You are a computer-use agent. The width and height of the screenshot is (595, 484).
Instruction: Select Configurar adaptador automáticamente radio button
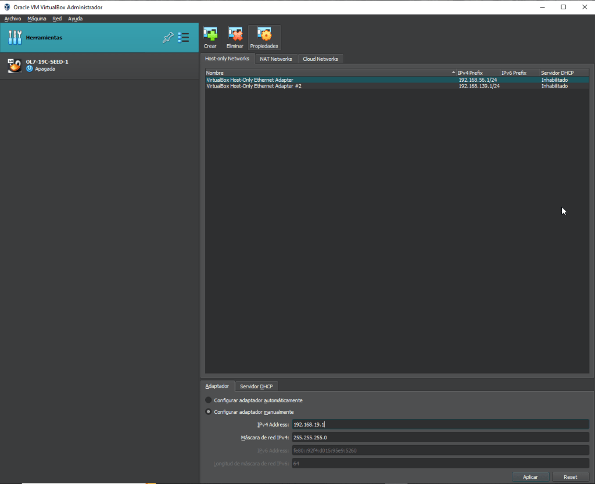(x=209, y=400)
